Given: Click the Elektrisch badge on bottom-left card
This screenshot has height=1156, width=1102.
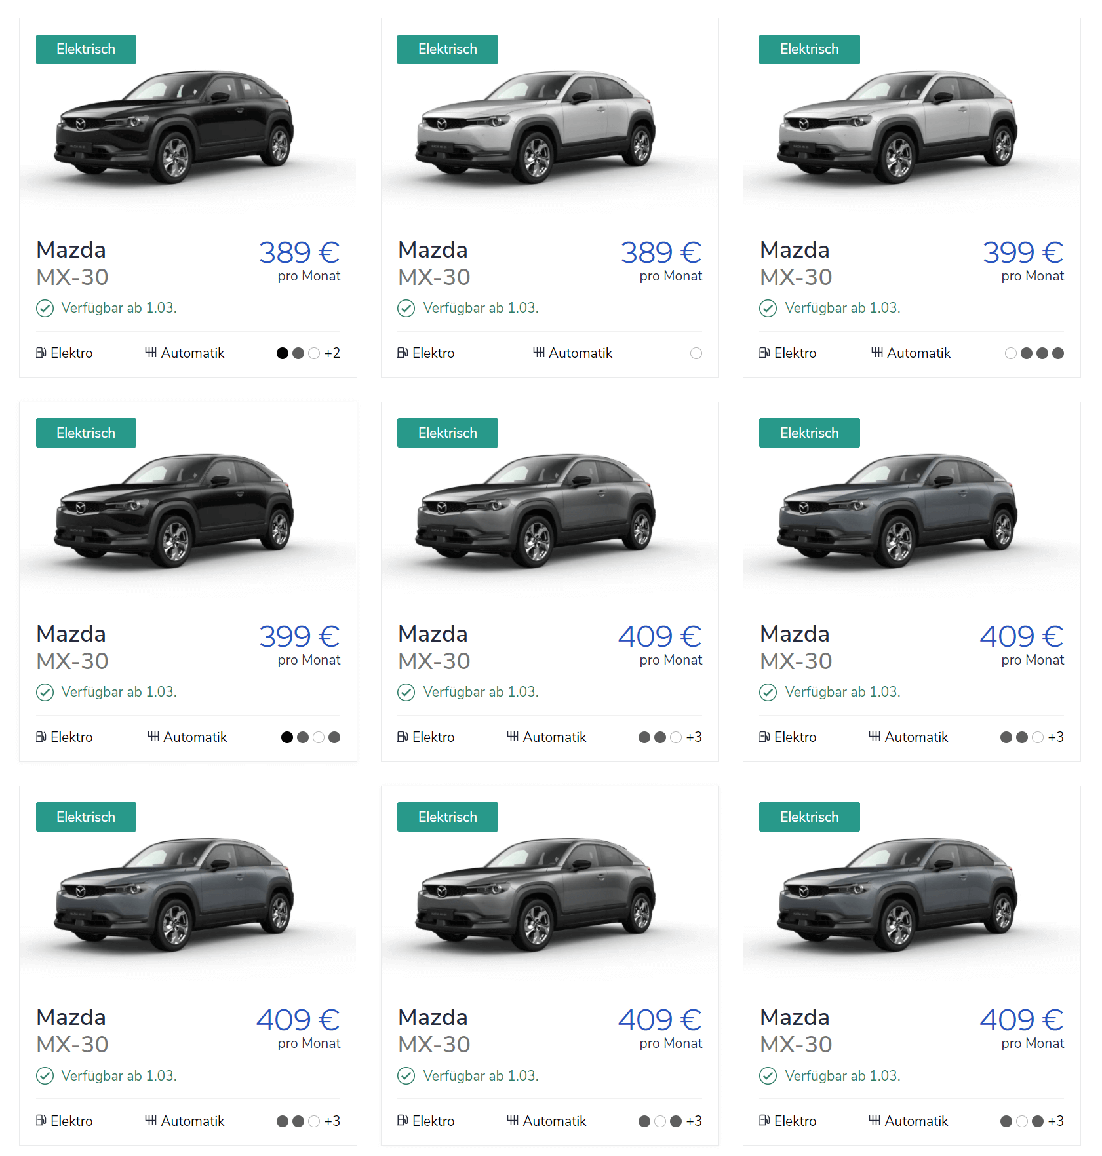Looking at the screenshot, I should (x=86, y=817).
